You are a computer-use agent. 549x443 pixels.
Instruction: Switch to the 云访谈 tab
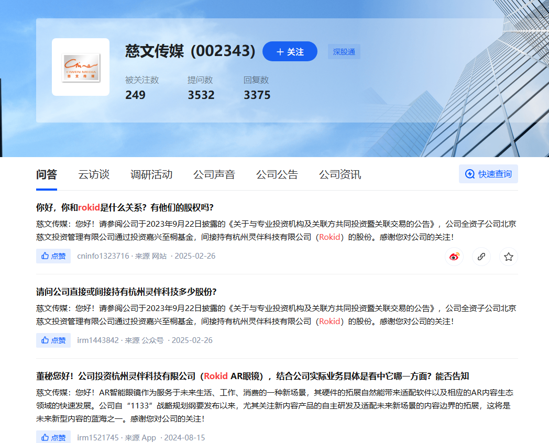pyautogui.click(x=94, y=174)
